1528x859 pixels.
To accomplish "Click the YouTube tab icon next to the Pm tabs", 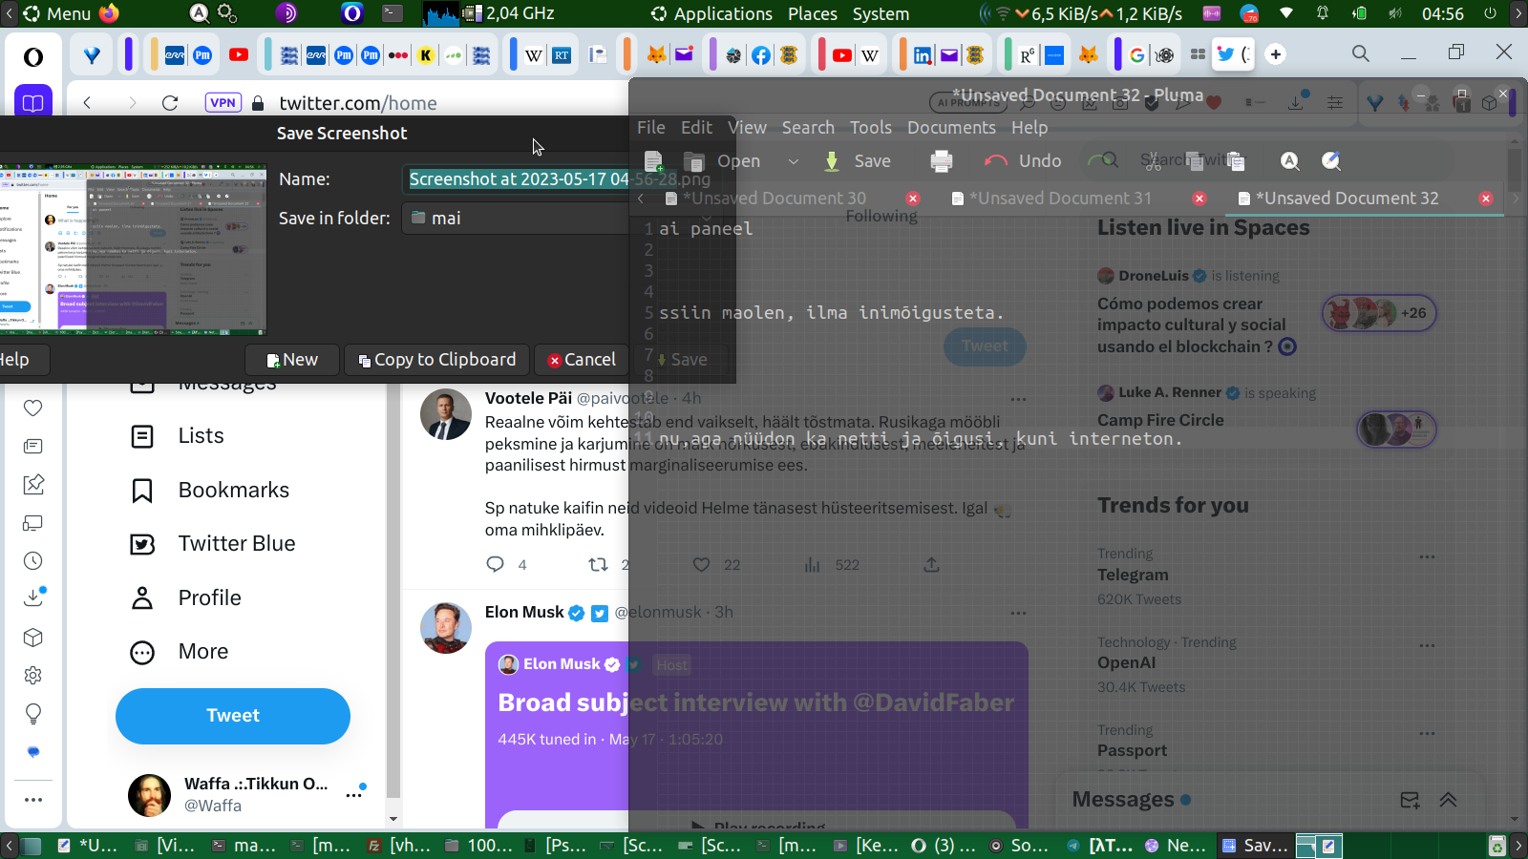I will [x=239, y=55].
